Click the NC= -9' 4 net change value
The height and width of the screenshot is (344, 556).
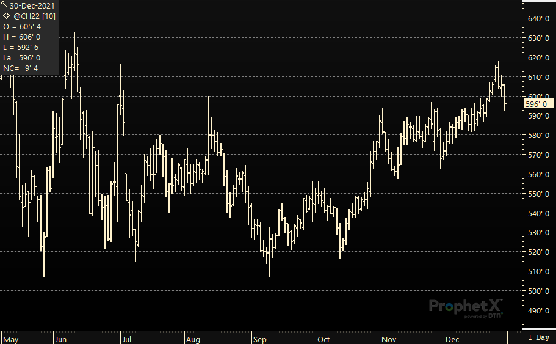(x=21, y=68)
